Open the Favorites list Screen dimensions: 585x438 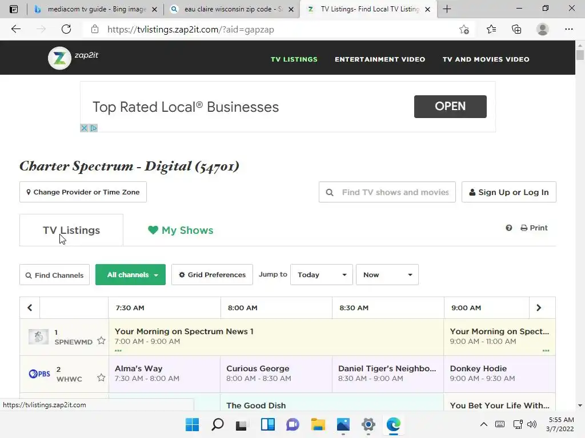tap(491, 29)
